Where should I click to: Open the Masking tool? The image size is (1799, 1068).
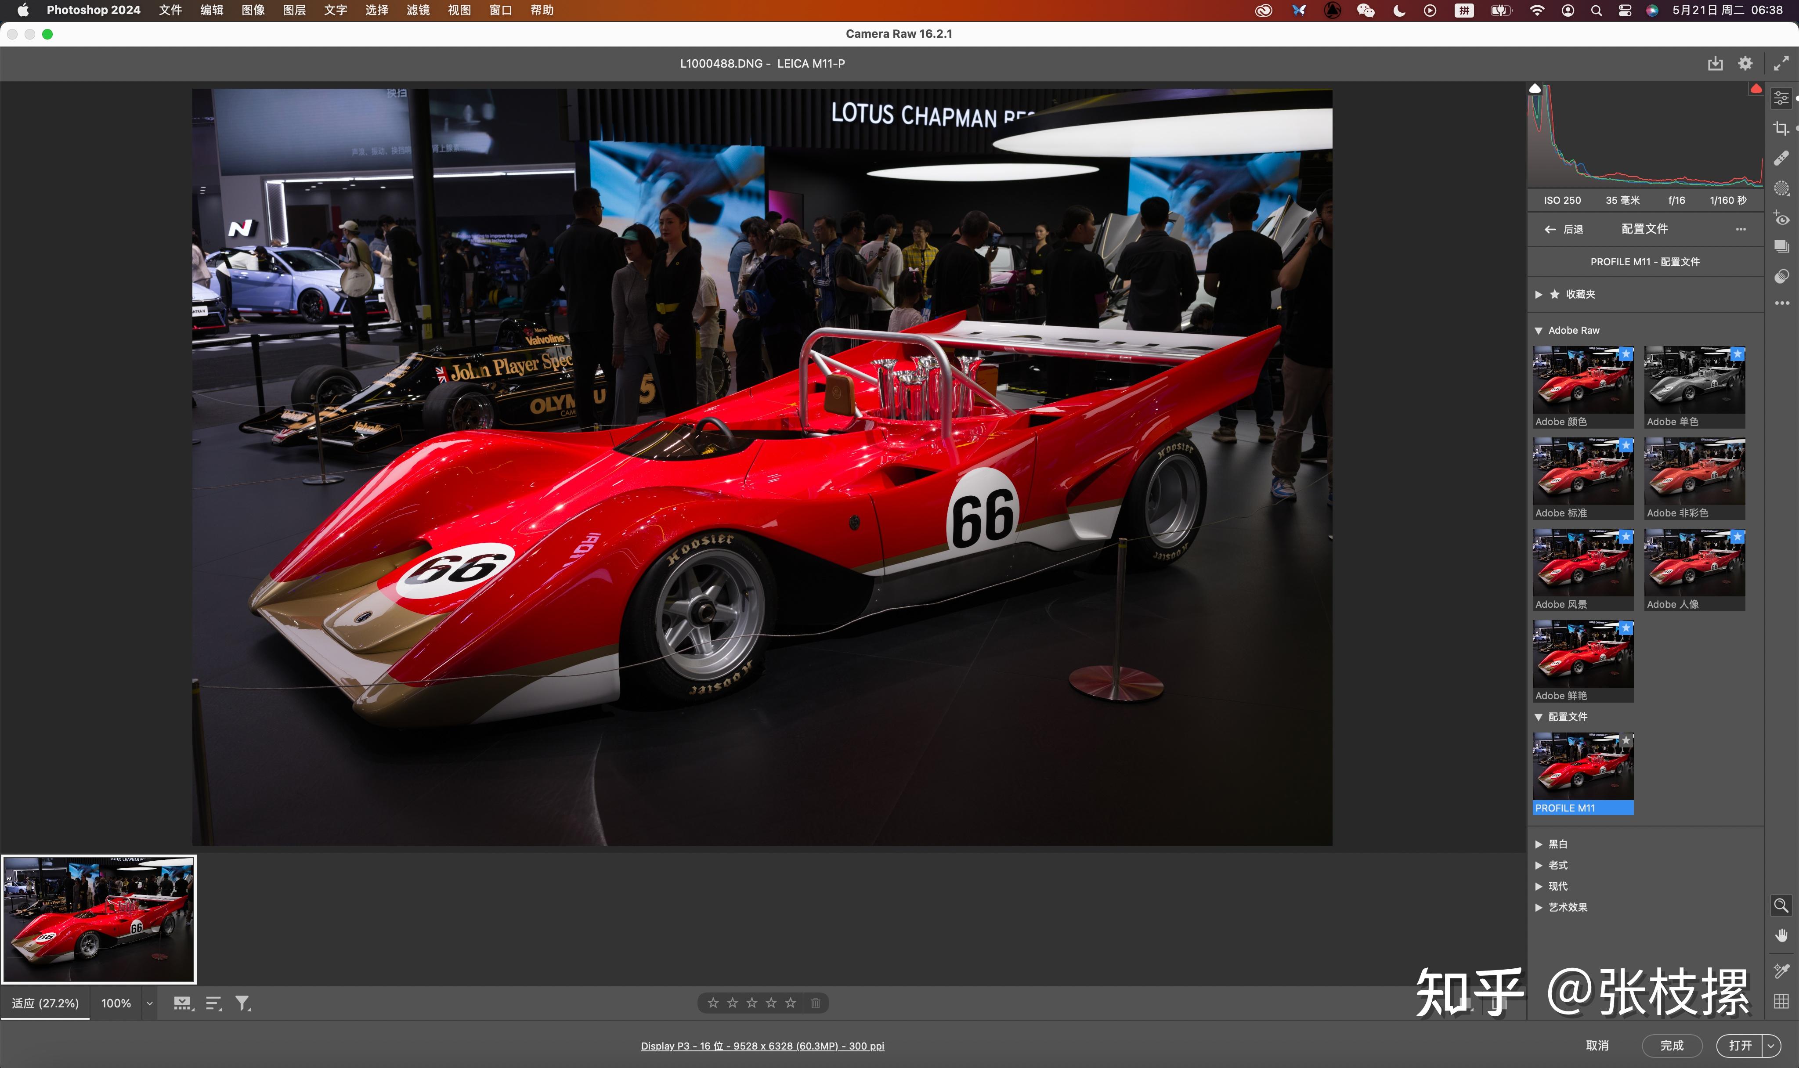[x=1781, y=188]
